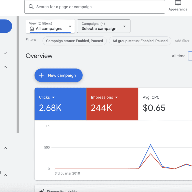Click the Ad group status: Enabled, Paused chip
This screenshot has height=192, width=192.
tap(140, 41)
